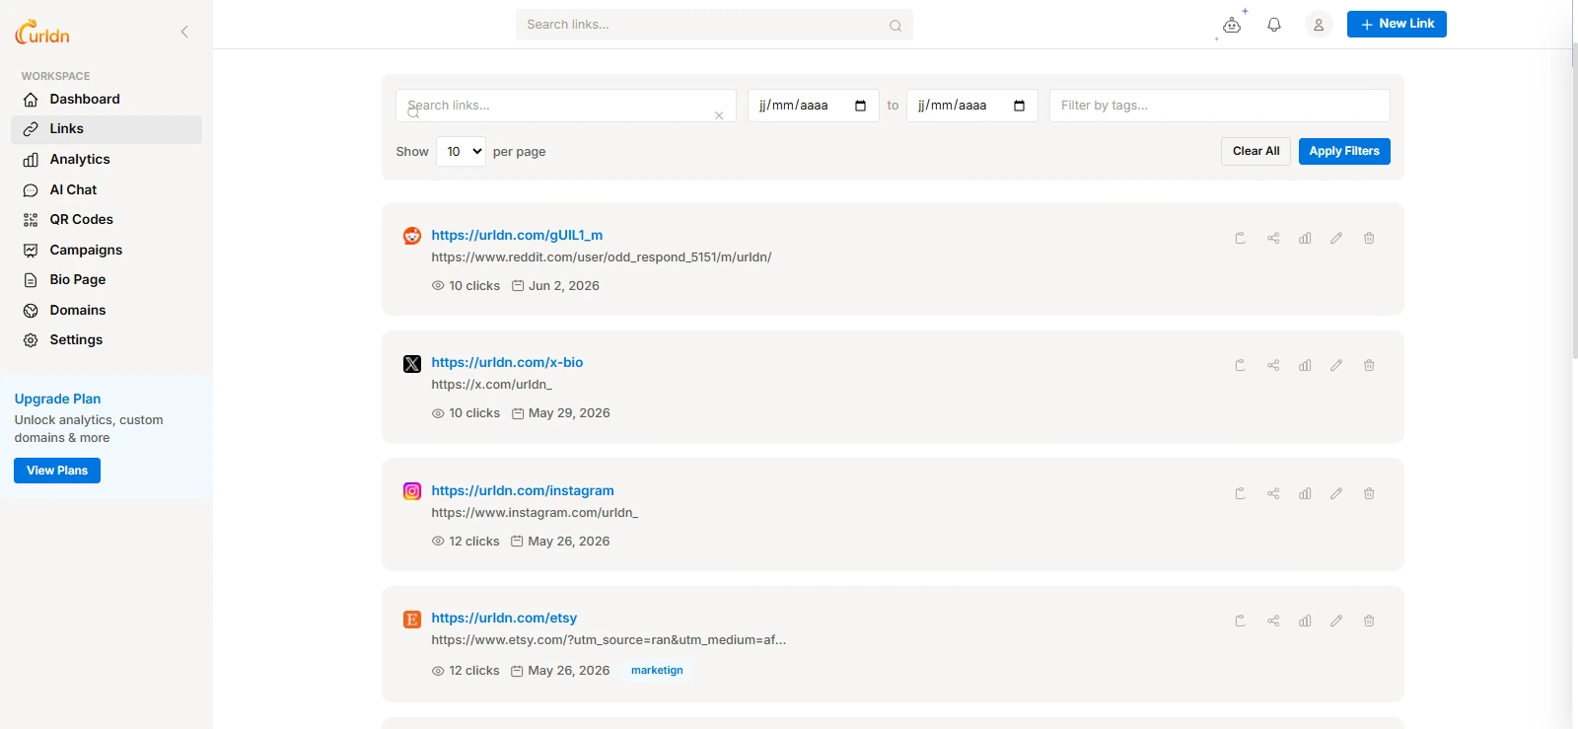This screenshot has height=729, width=1578.
Task: Share the etsy link
Action: tap(1273, 620)
